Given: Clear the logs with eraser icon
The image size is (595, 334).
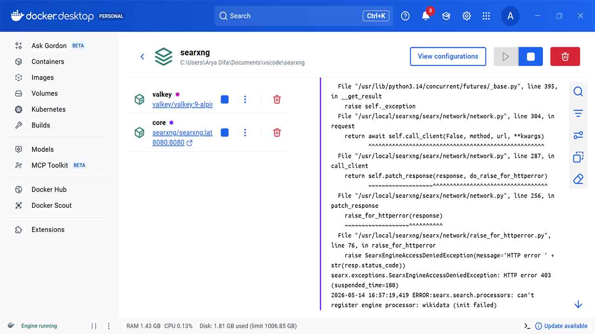Looking at the screenshot, I should (578, 179).
